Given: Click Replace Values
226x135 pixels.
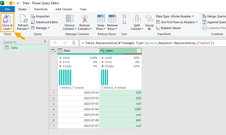Looking at the screenshot, I should [168, 28].
